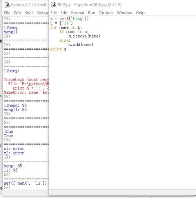The image size is (196, 198).
Task: Click shell output 'x2: error'
Action: [14, 153]
